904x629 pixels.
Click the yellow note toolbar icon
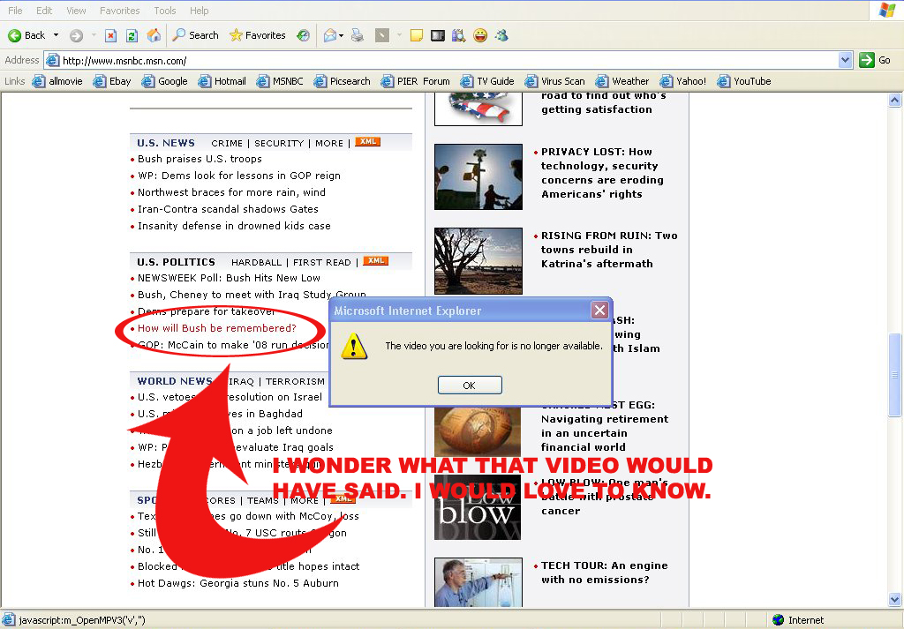point(417,35)
